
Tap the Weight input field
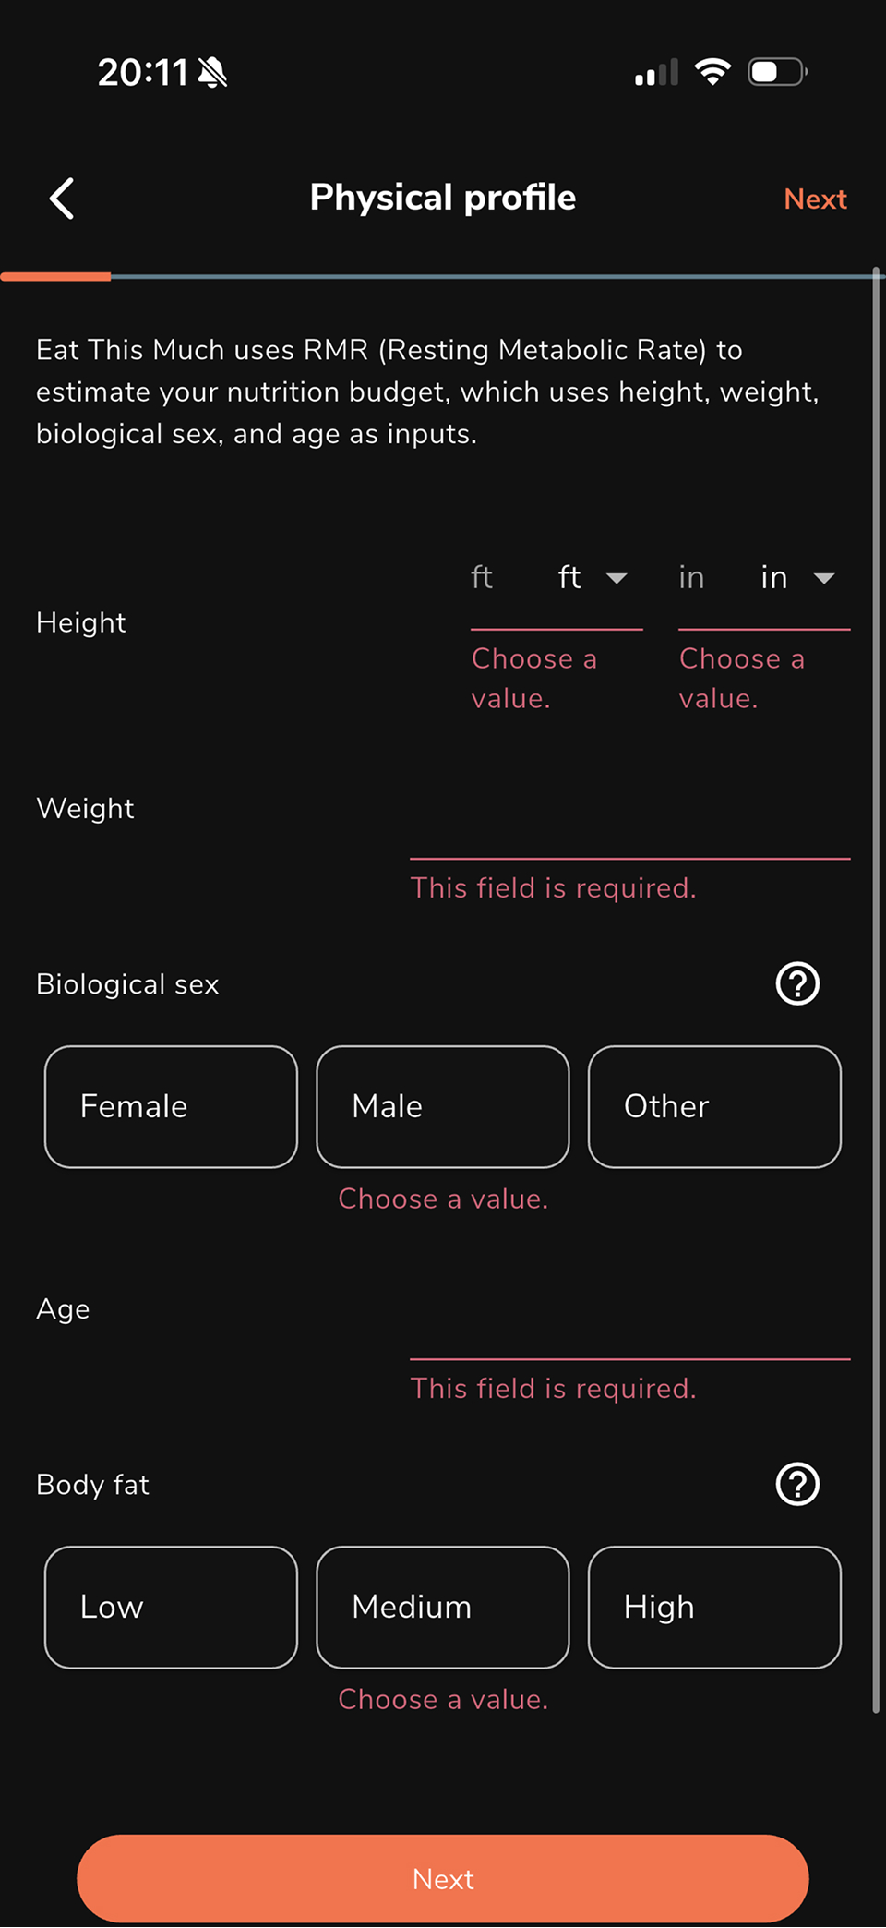click(629, 827)
